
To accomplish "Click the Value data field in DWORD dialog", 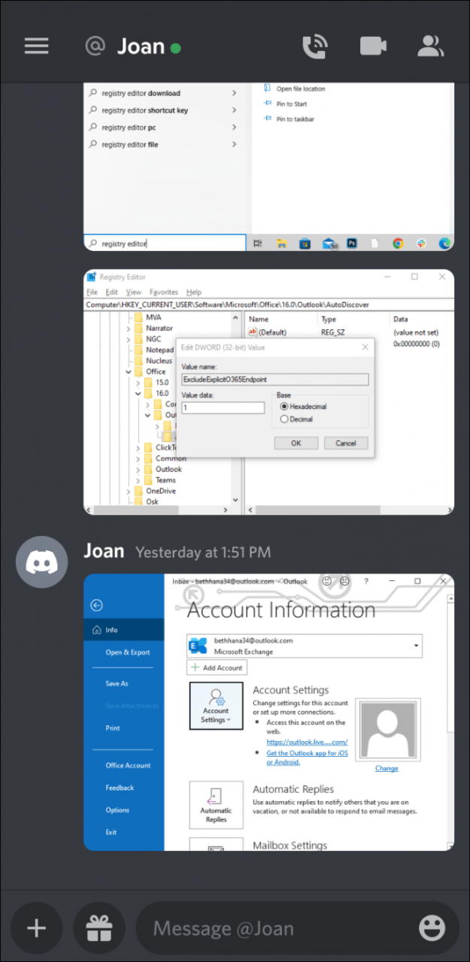I will tap(223, 407).
